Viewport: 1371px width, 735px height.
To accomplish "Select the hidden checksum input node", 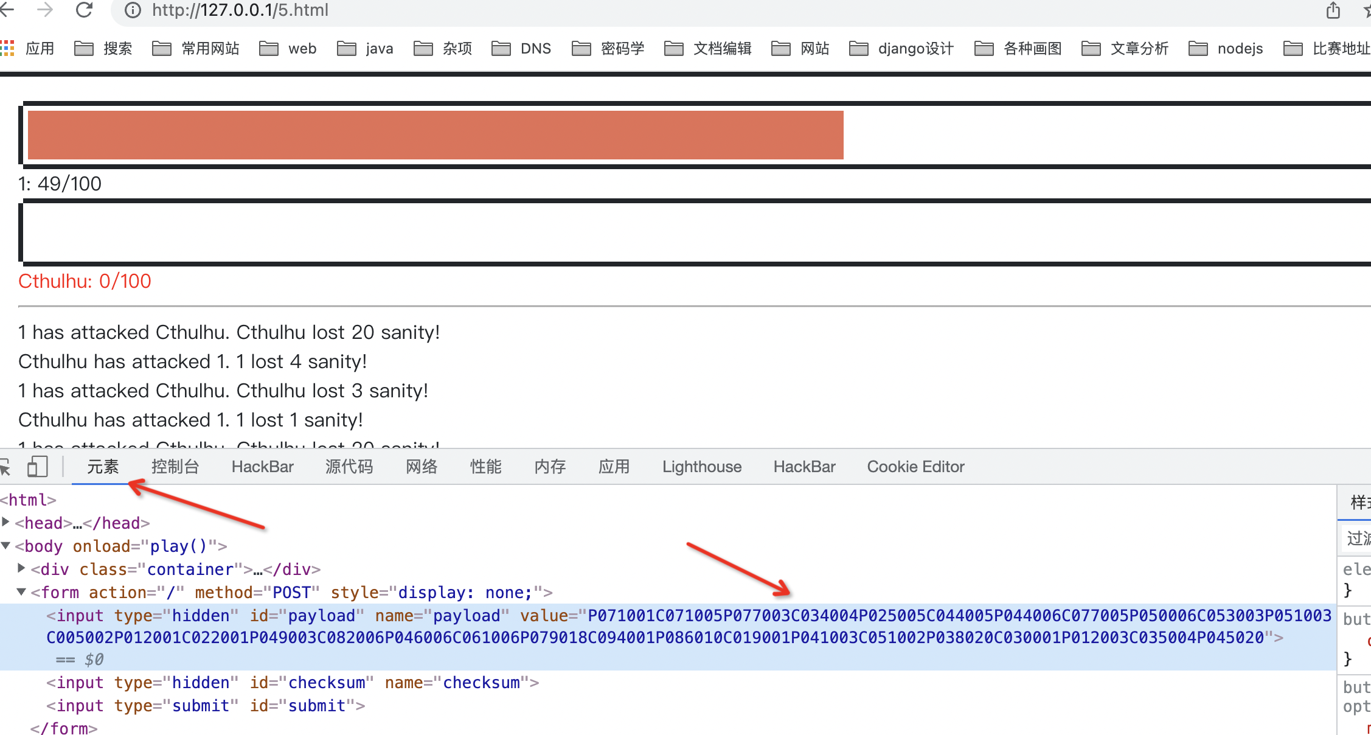I will pyautogui.click(x=293, y=683).
